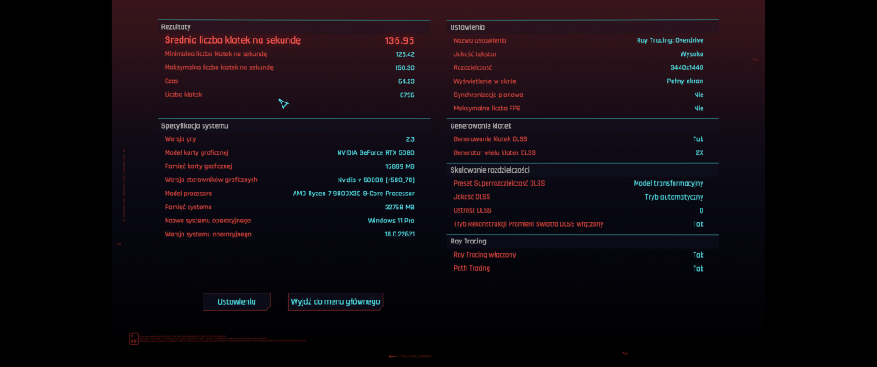Select Nie value for Synchronizacja pionowa

[x=699, y=95]
